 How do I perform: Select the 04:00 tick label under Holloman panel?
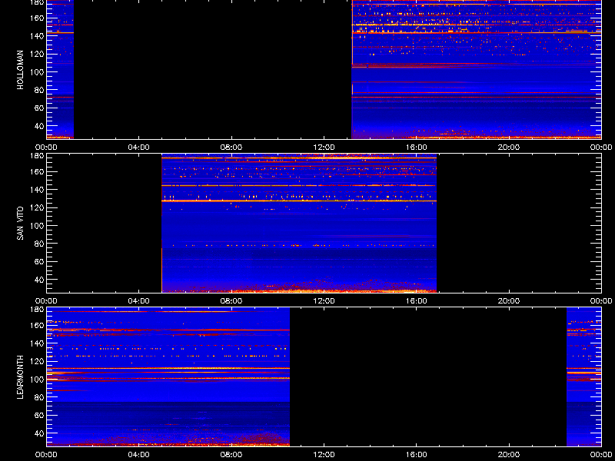click(139, 148)
